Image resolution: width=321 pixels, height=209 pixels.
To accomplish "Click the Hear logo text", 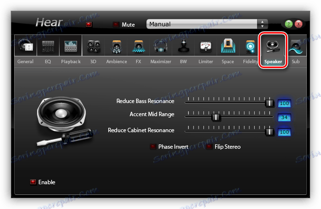I will pyautogui.click(x=49, y=22).
